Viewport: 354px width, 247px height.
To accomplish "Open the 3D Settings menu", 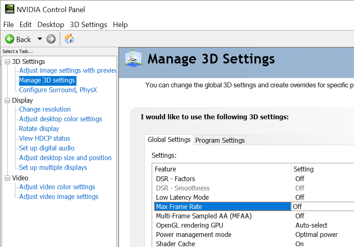I will (89, 25).
